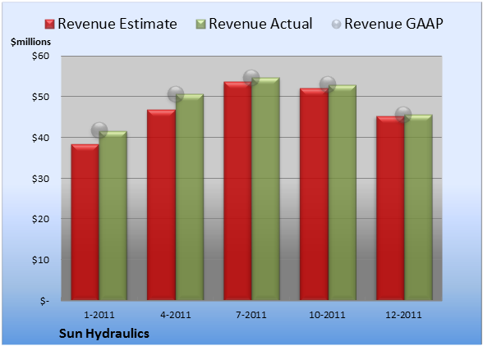Select the green actual bar for 7-2011
The width and height of the screenshot is (483, 346).
(x=265, y=189)
